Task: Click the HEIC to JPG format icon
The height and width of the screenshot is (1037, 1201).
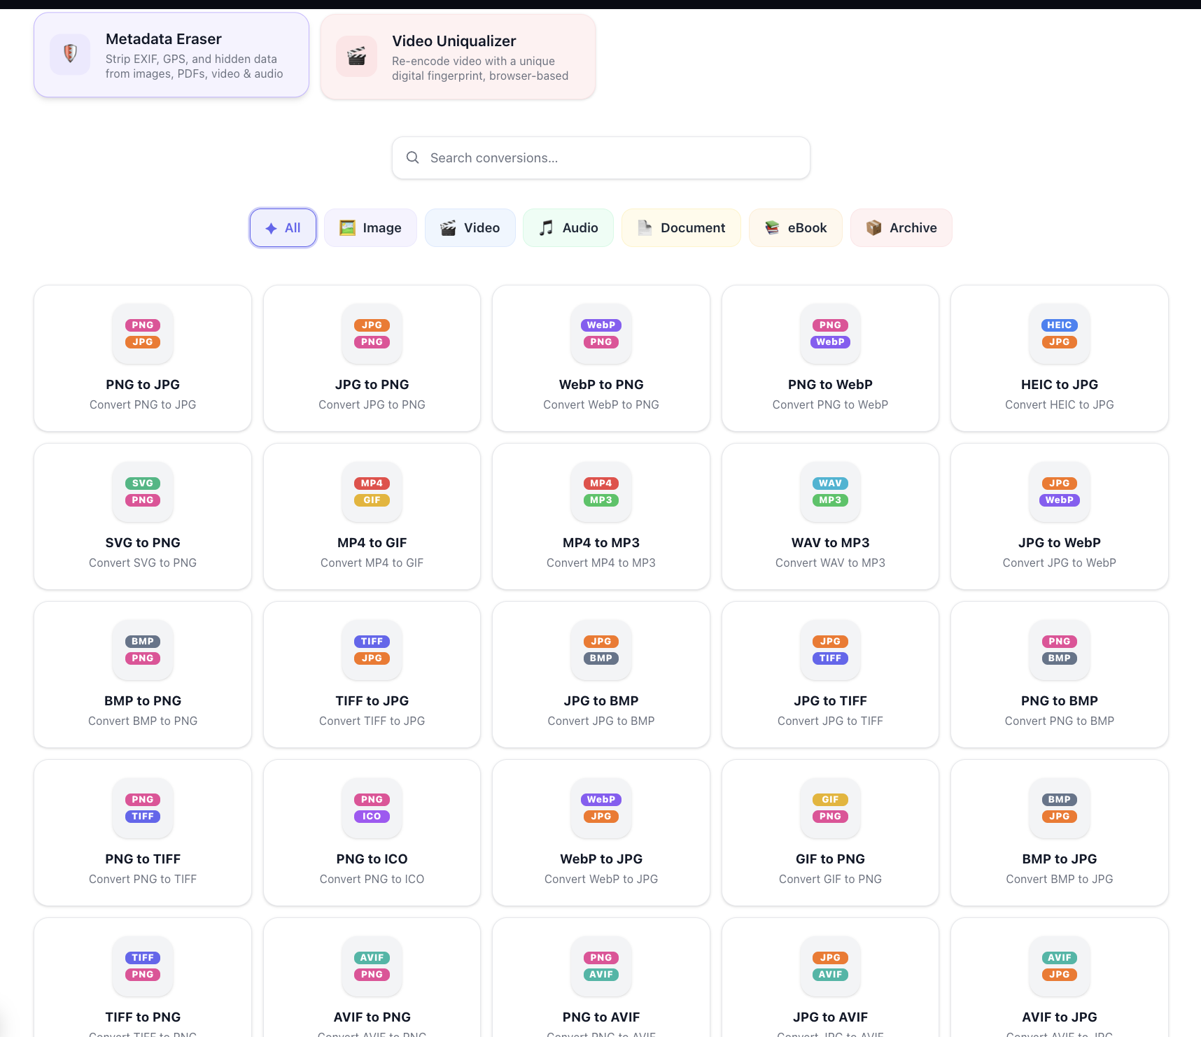Action: click(1060, 334)
